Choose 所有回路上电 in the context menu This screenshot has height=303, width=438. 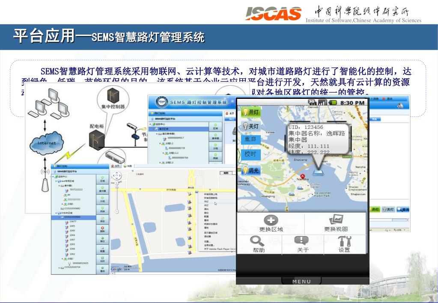tap(211, 194)
